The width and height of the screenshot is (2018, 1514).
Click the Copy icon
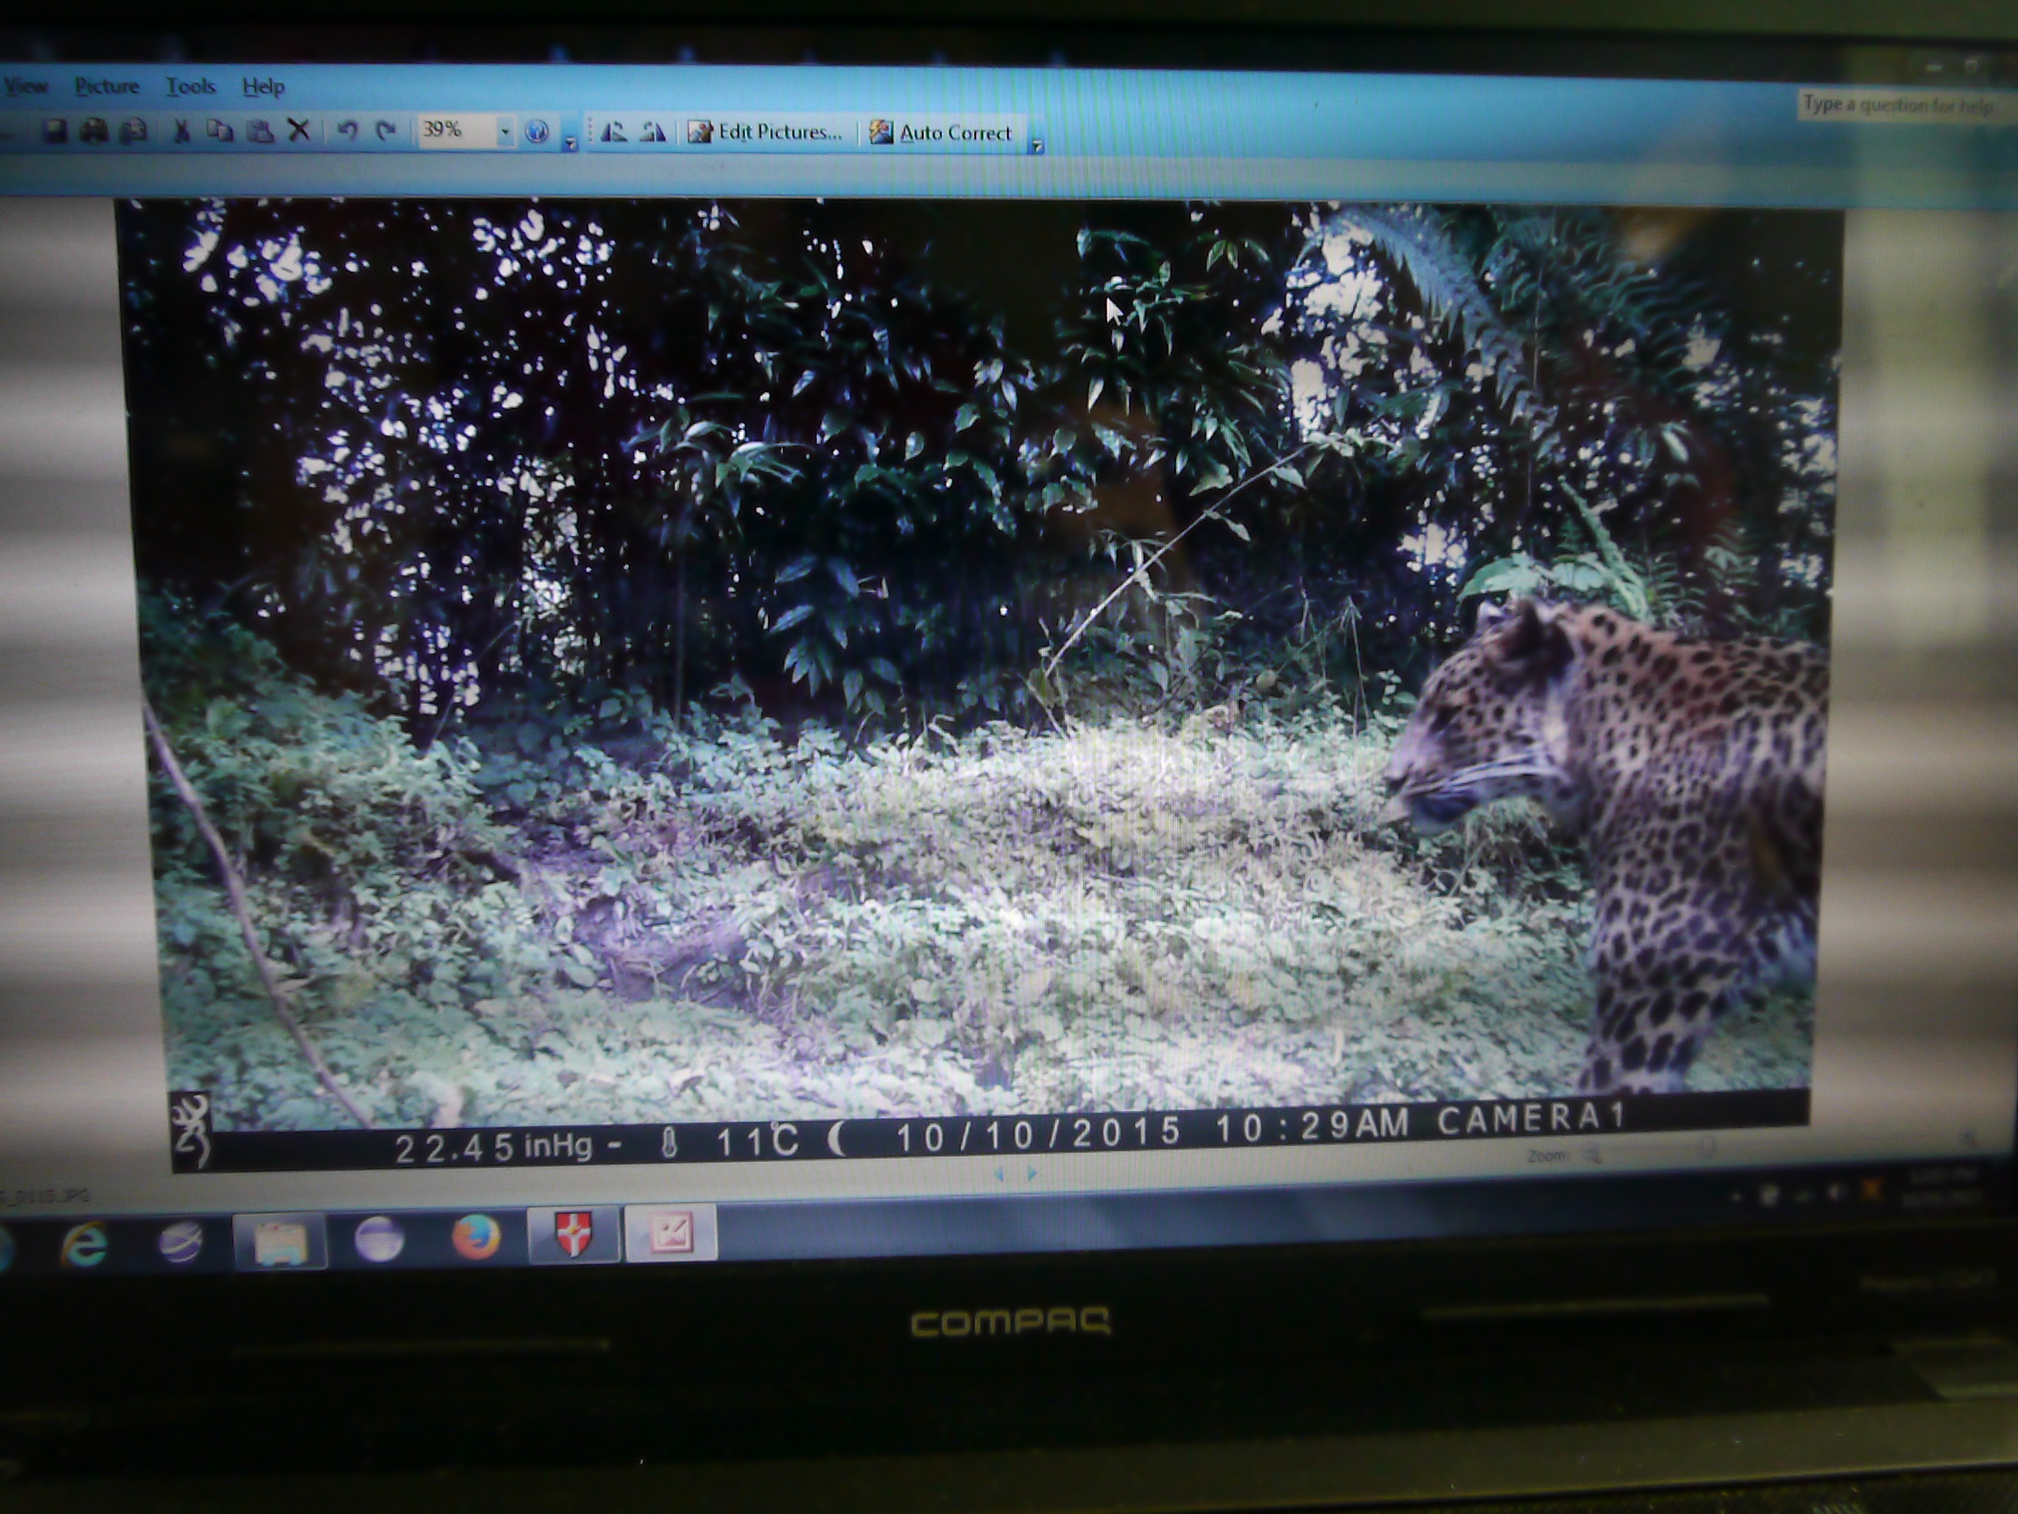(219, 131)
